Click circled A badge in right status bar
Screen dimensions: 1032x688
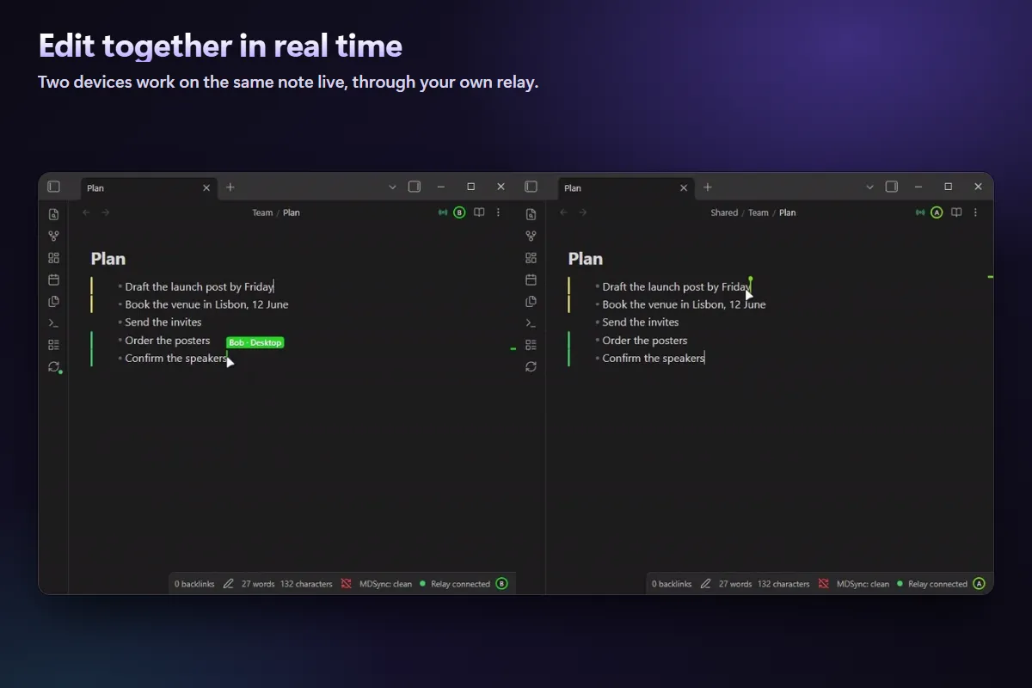pyautogui.click(x=979, y=584)
